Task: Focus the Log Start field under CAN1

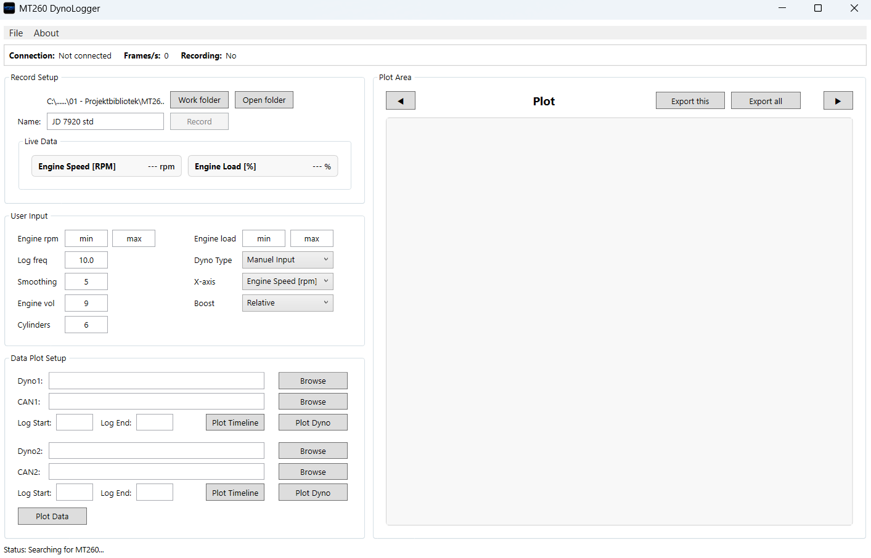Action: (x=75, y=423)
